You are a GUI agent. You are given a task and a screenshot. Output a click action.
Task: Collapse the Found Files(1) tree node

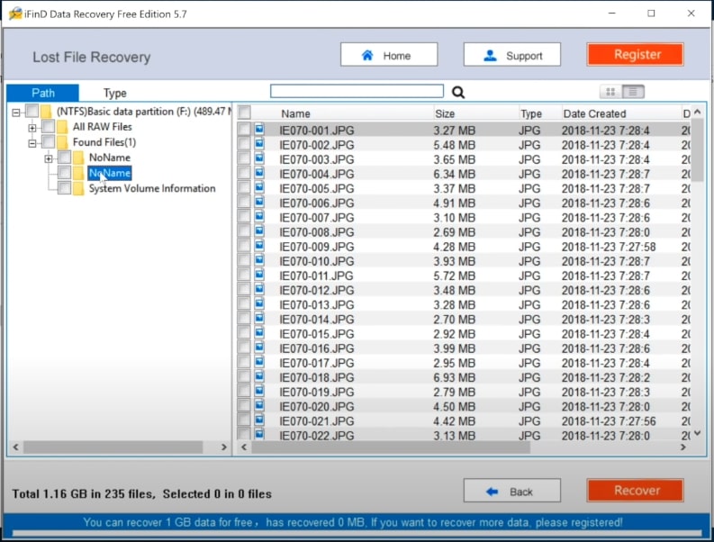pos(32,142)
